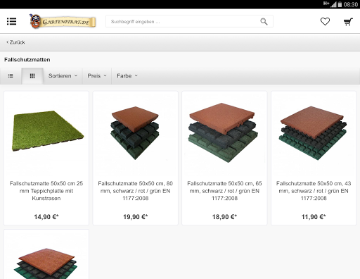Screen dimensions: 360x279
Task: Open the shopping cart
Action: point(348,22)
